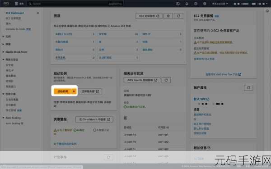
Task: Open Key Pairs in the sidebar
Action: (x=9, y=81)
